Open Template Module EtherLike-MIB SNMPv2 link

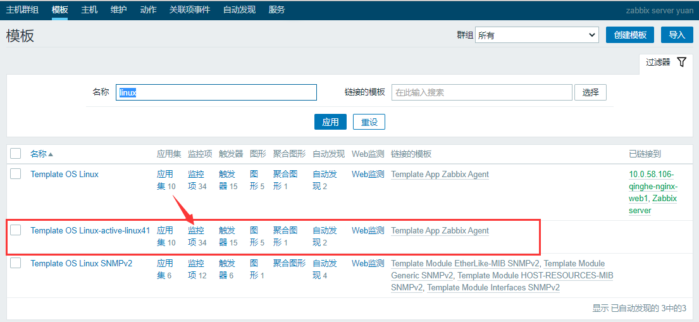466,264
